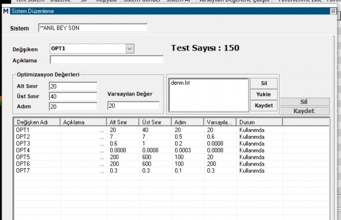Screen dimensions: 341x220
Task: Click Kullanımda status in OPT1 row
Action: point(252,130)
